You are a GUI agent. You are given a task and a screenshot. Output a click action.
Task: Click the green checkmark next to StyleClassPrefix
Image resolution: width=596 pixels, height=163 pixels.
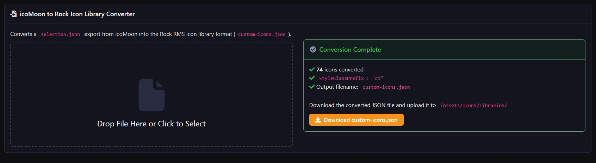(312, 78)
